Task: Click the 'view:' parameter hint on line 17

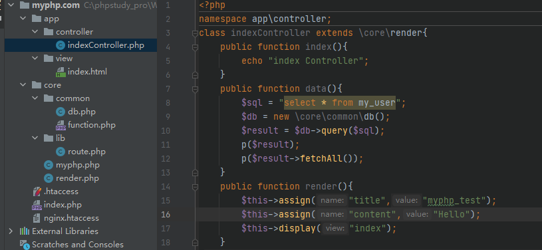Action: coord(335,229)
